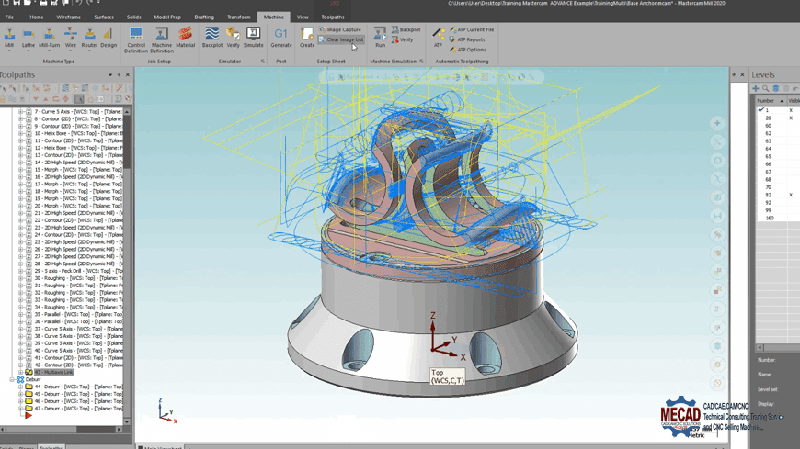
Task: Launch Simulate in the Simulator group
Action: point(253,39)
